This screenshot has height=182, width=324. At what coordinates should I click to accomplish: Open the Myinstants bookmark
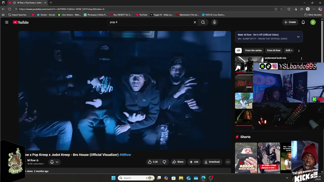coord(187,15)
